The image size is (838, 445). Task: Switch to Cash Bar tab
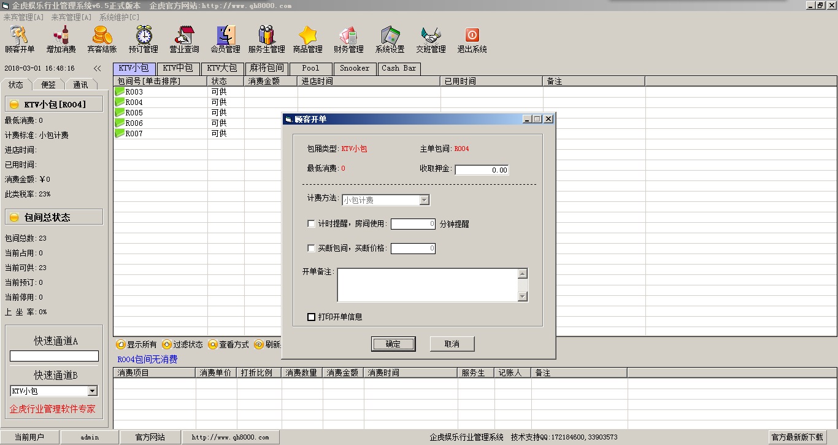[399, 69]
